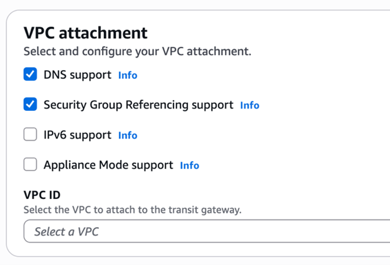Click the Security Group Referencing support label
The height and width of the screenshot is (265, 390).
(x=138, y=105)
